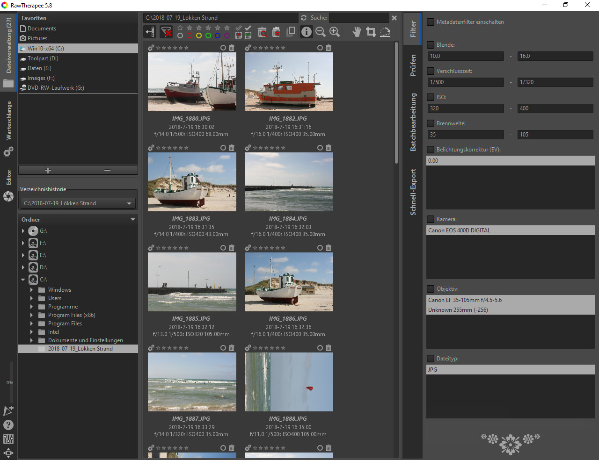Screen dimensions: 599x460
Task: Open the help question mark icon
Action: tap(8, 425)
